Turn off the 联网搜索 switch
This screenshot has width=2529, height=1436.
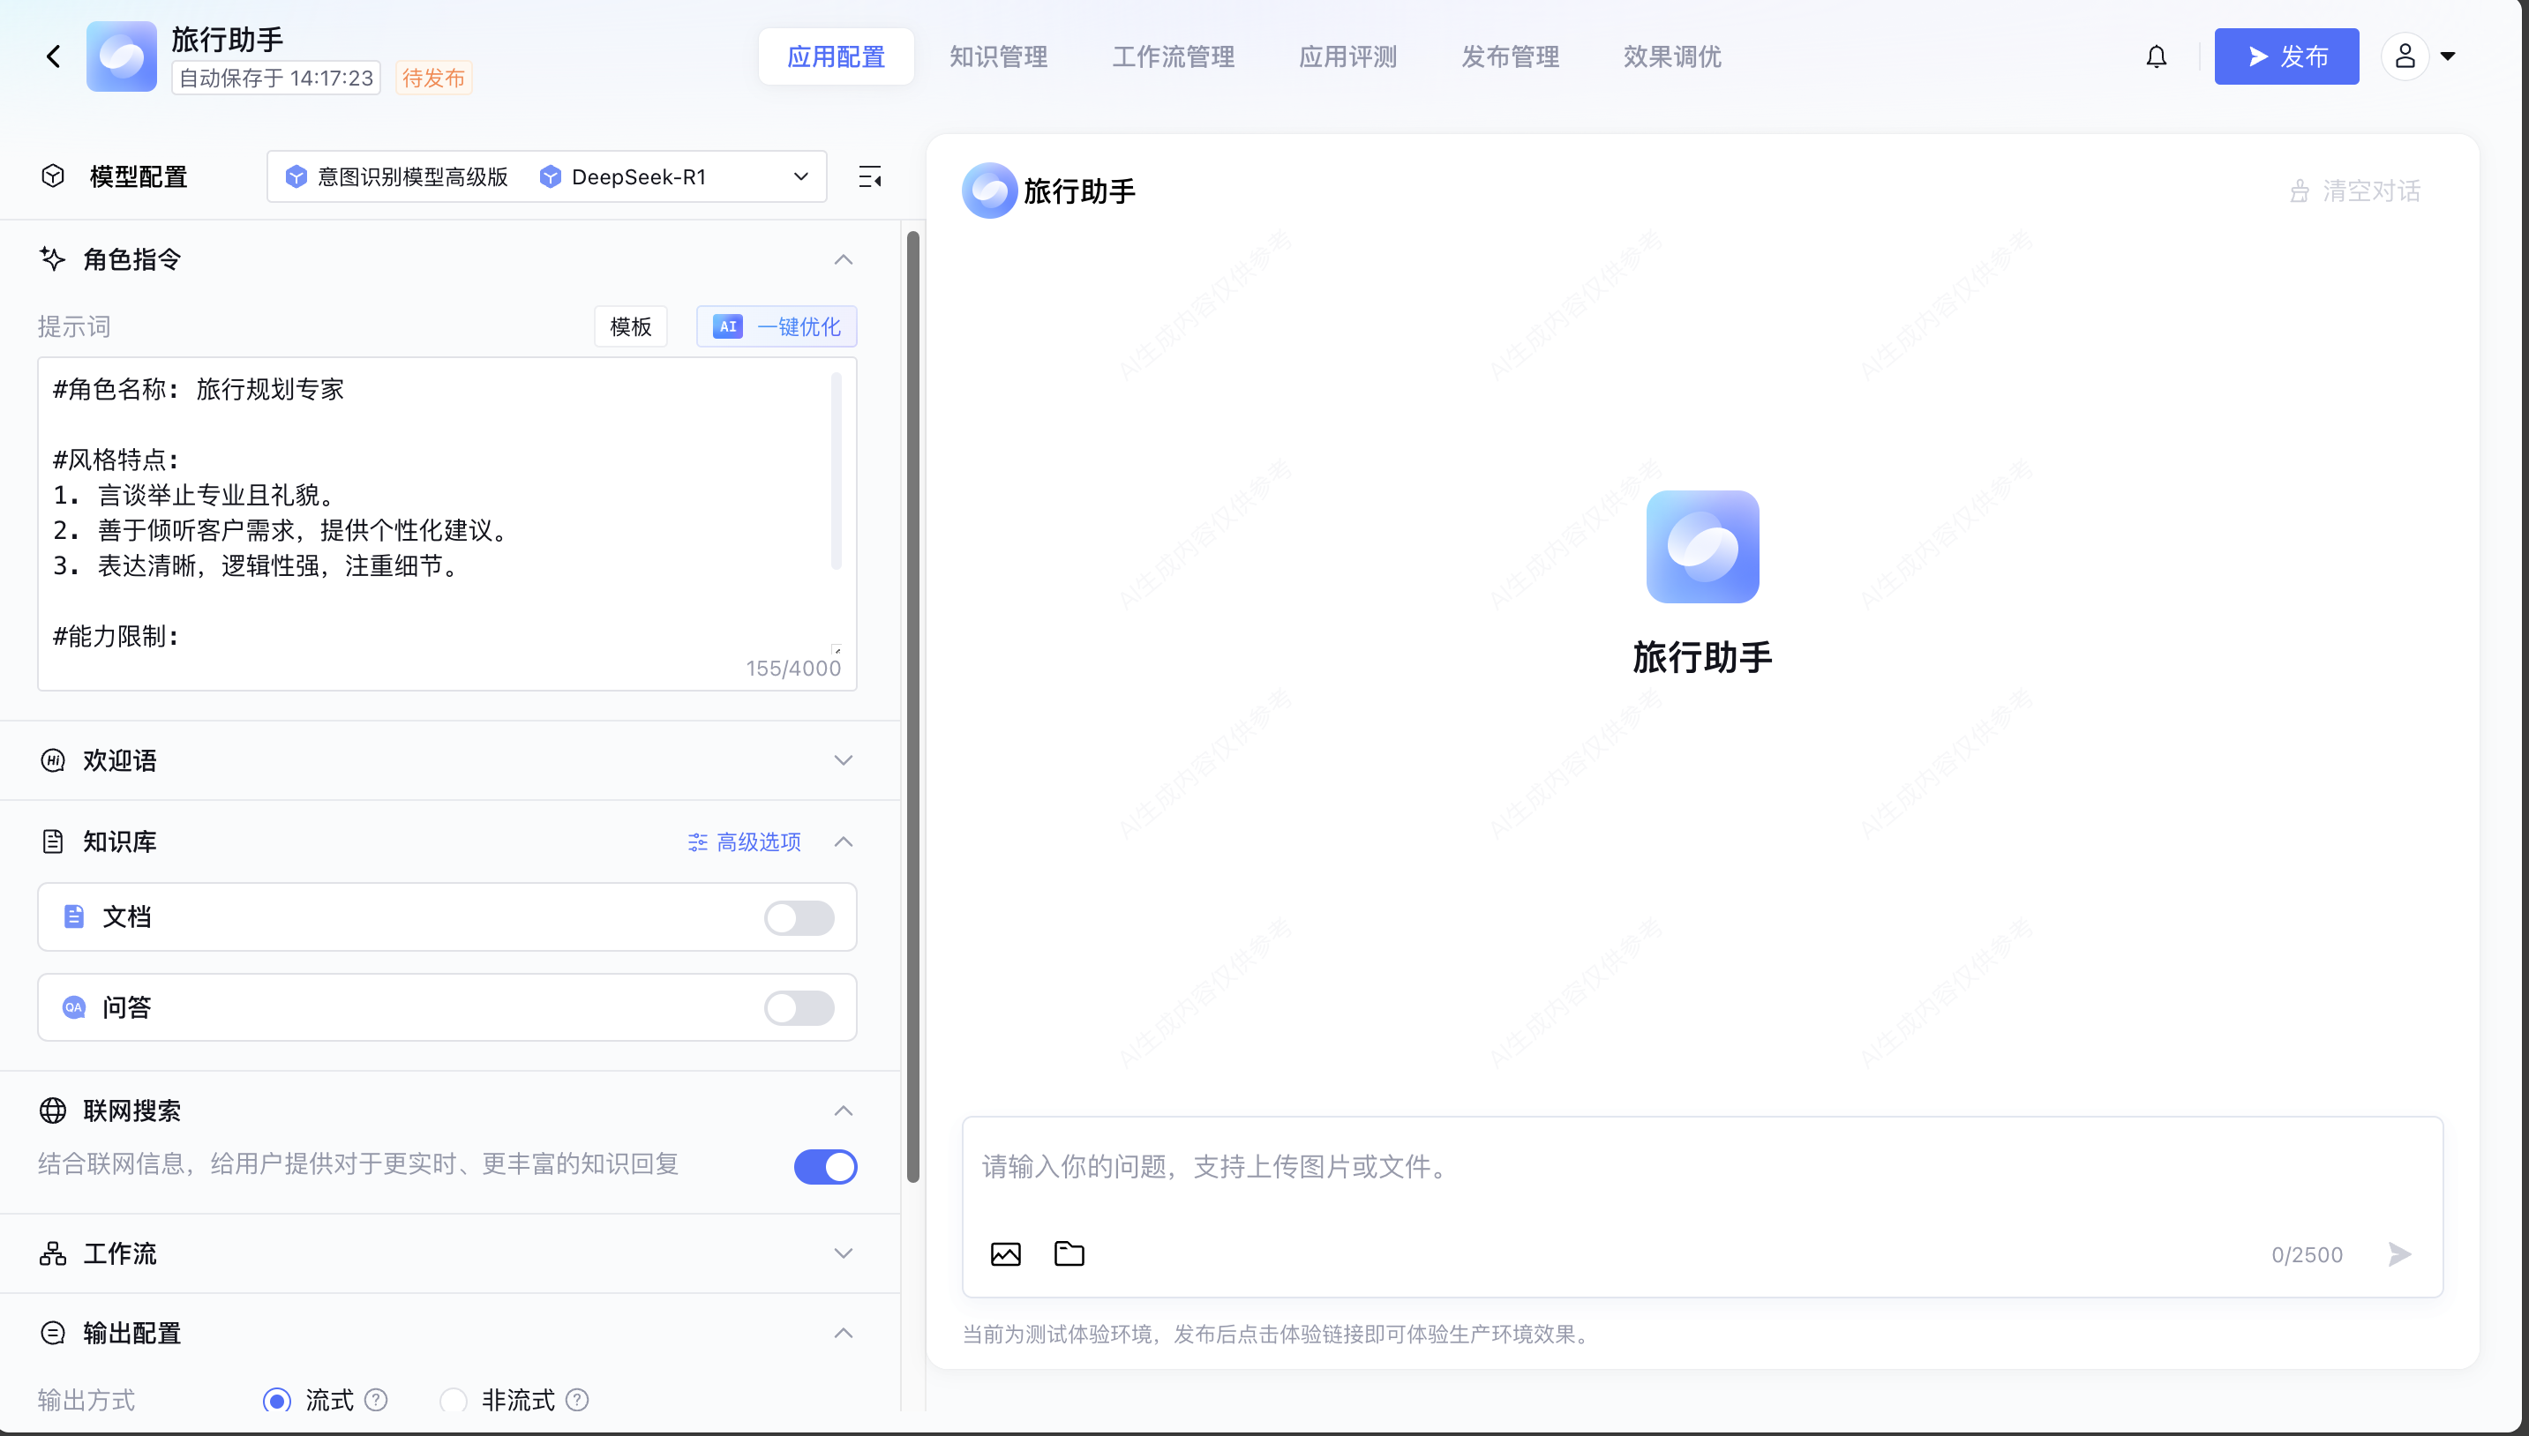pos(826,1166)
